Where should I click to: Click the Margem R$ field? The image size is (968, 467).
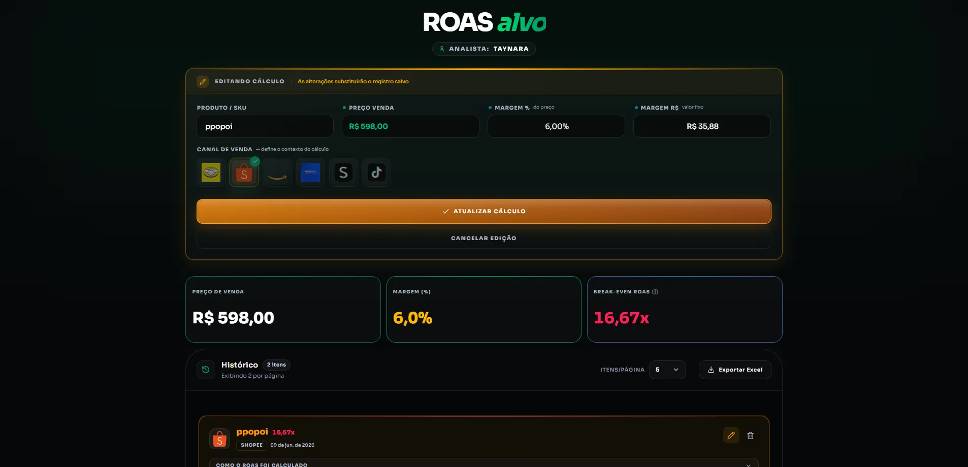click(702, 126)
